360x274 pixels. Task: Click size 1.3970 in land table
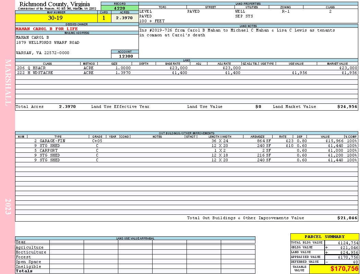[123, 73]
